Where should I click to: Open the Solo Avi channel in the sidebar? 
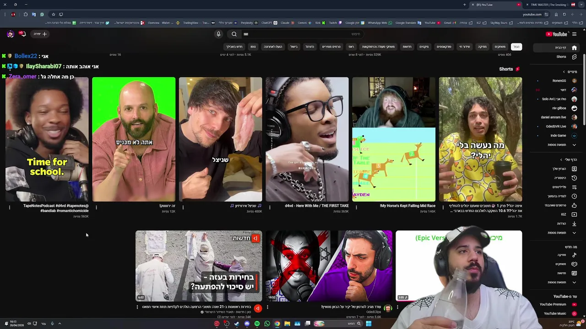[x=557, y=99]
